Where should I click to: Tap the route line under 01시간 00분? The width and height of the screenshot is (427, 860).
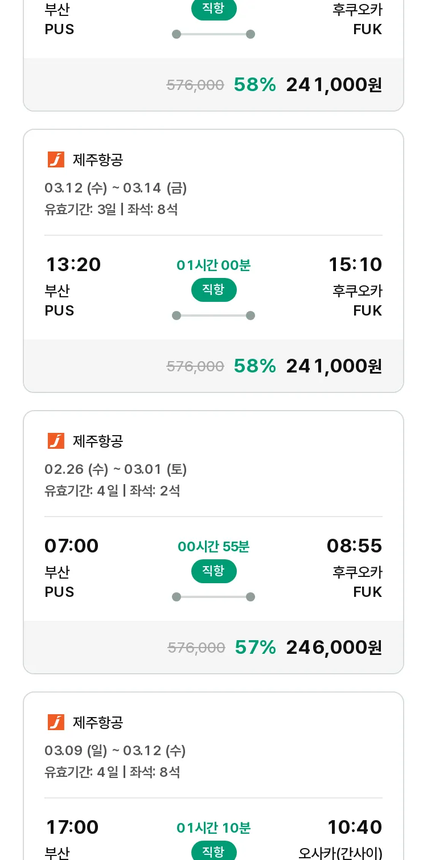213,316
